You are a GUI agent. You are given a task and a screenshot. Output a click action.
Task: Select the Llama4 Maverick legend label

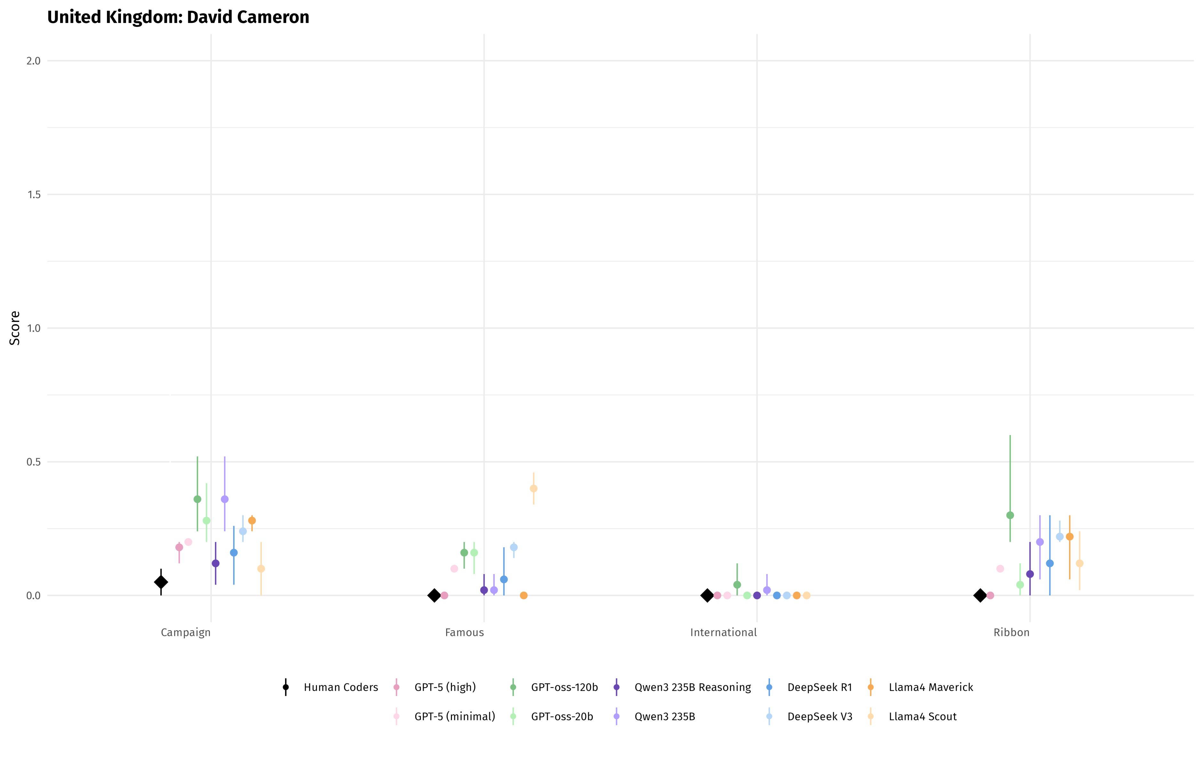click(x=931, y=687)
